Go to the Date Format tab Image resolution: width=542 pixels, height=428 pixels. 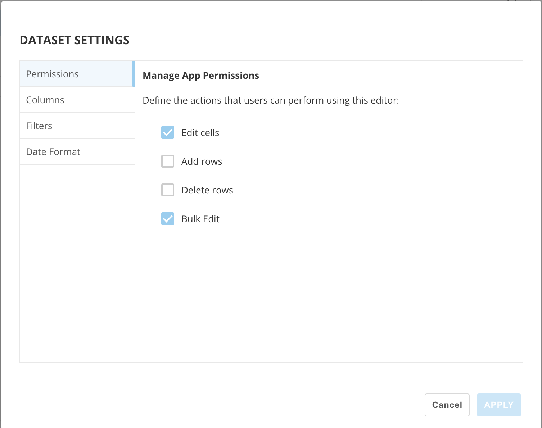(53, 152)
